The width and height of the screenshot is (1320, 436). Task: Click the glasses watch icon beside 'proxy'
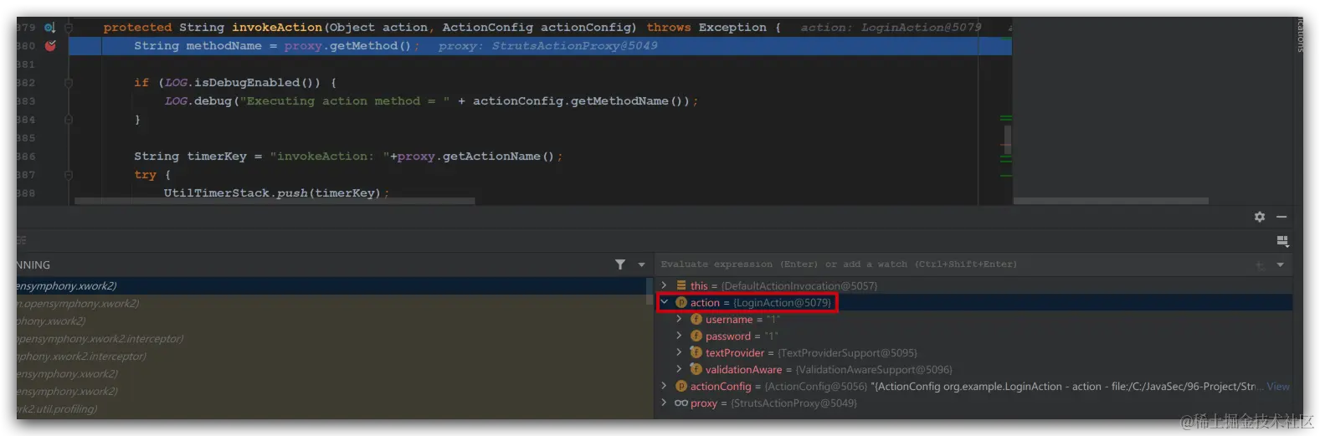681,403
